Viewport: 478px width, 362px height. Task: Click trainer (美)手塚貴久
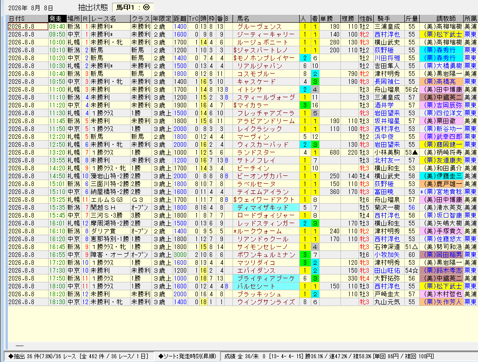[441, 231]
